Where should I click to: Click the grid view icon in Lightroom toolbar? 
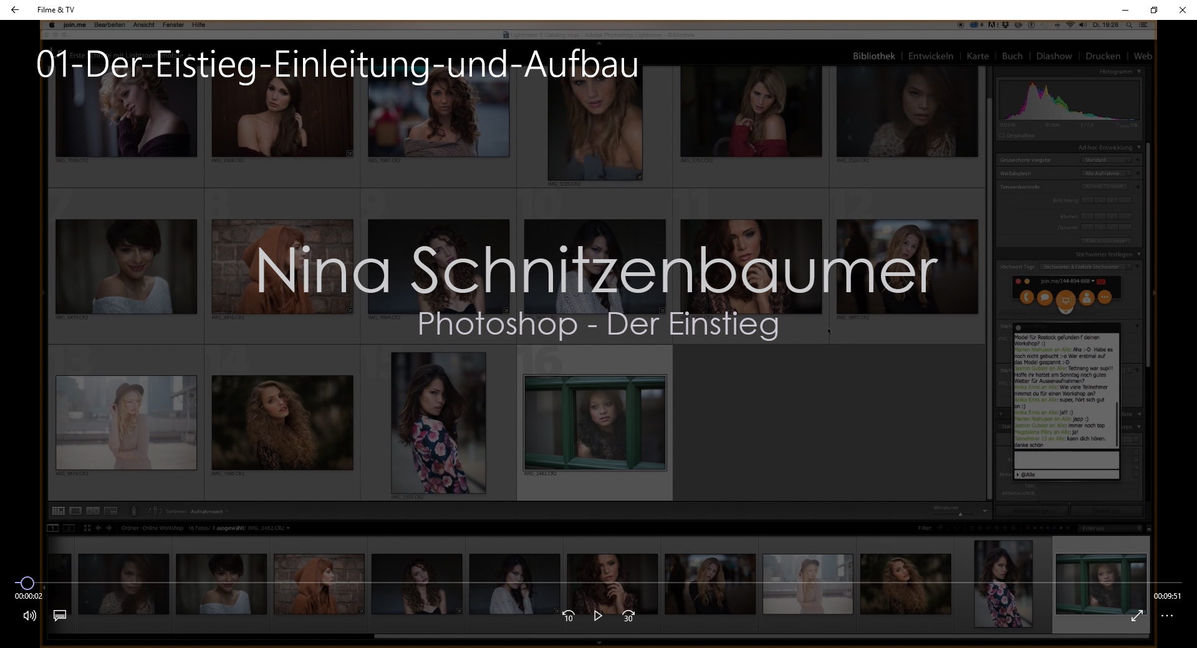[58, 511]
